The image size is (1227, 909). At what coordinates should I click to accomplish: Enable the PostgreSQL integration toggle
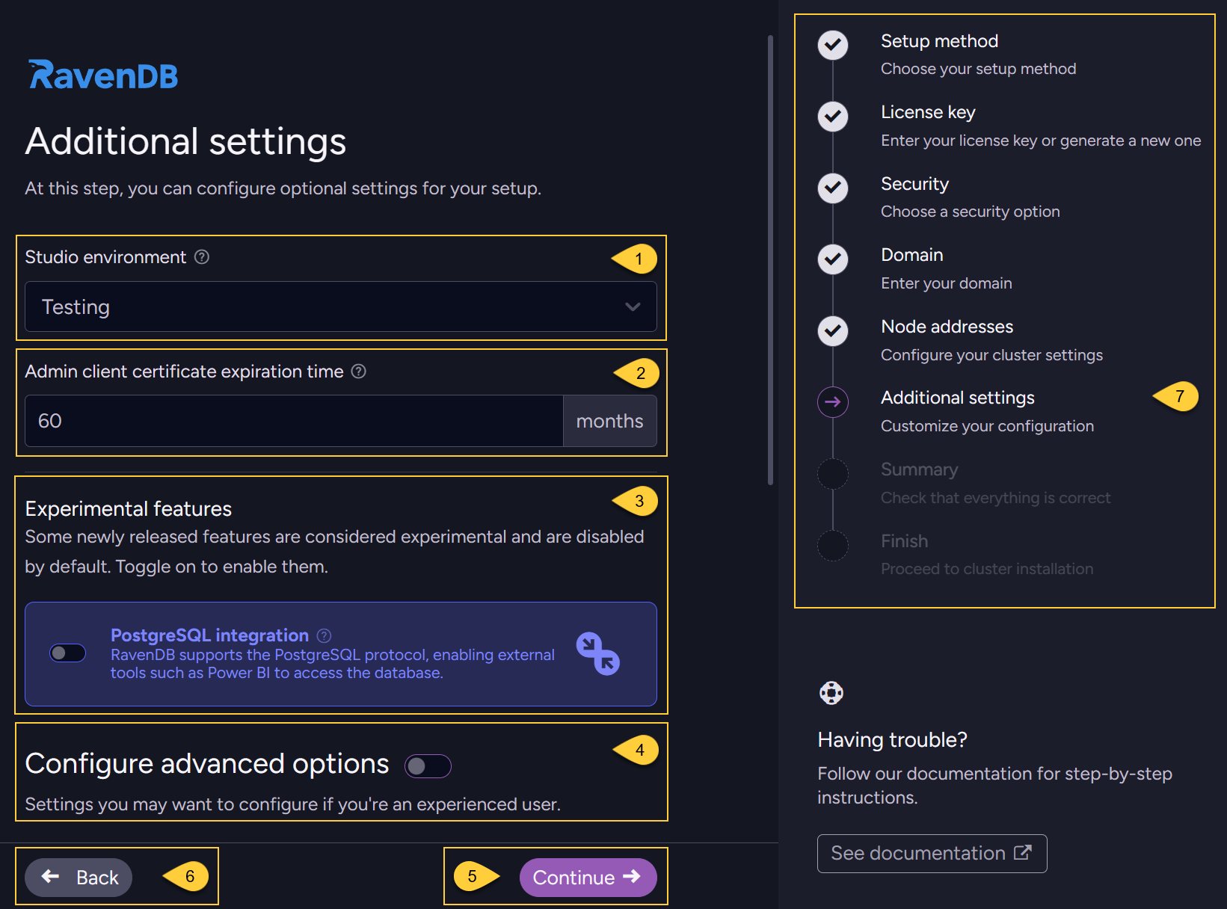coord(67,653)
